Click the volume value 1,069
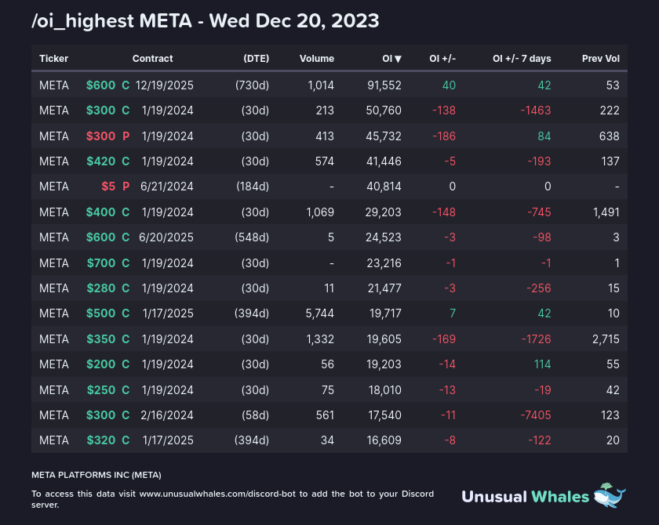The image size is (659, 525). point(320,212)
